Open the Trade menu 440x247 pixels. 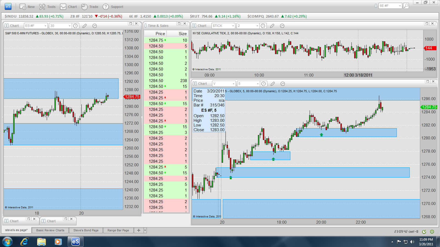point(90,7)
